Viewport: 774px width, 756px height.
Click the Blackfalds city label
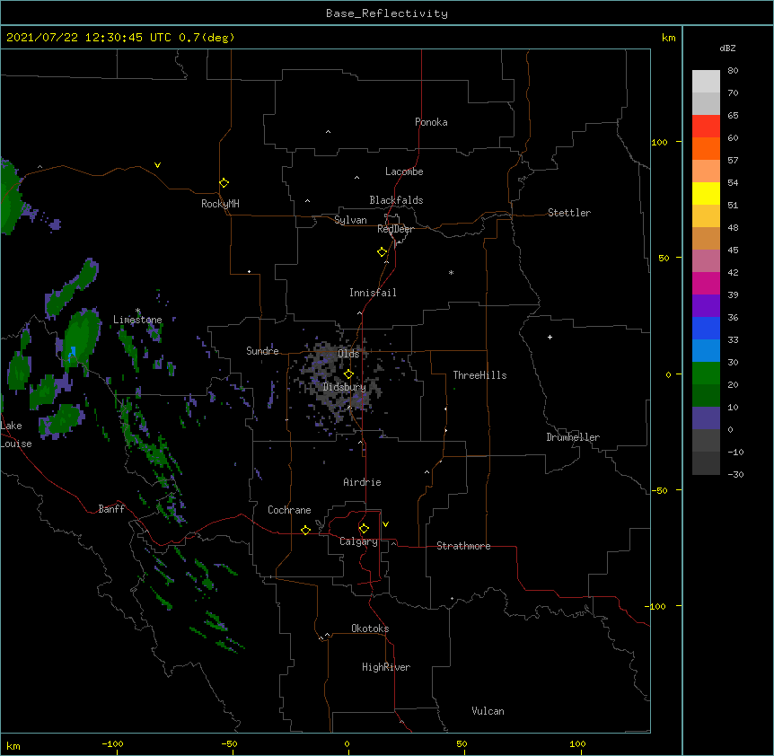click(x=396, y=200)
